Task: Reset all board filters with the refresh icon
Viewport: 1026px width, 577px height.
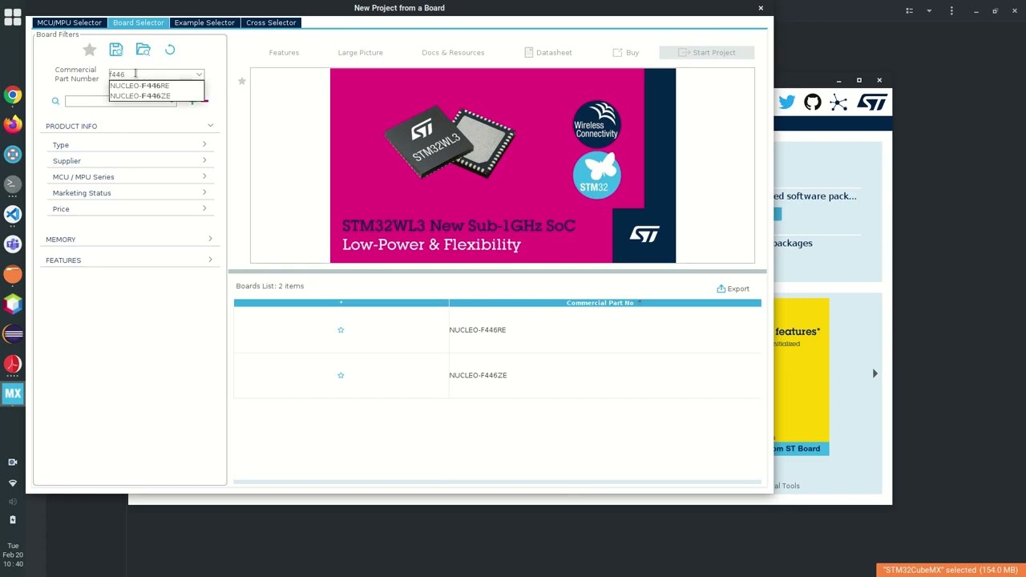Action: click(170, 50)
